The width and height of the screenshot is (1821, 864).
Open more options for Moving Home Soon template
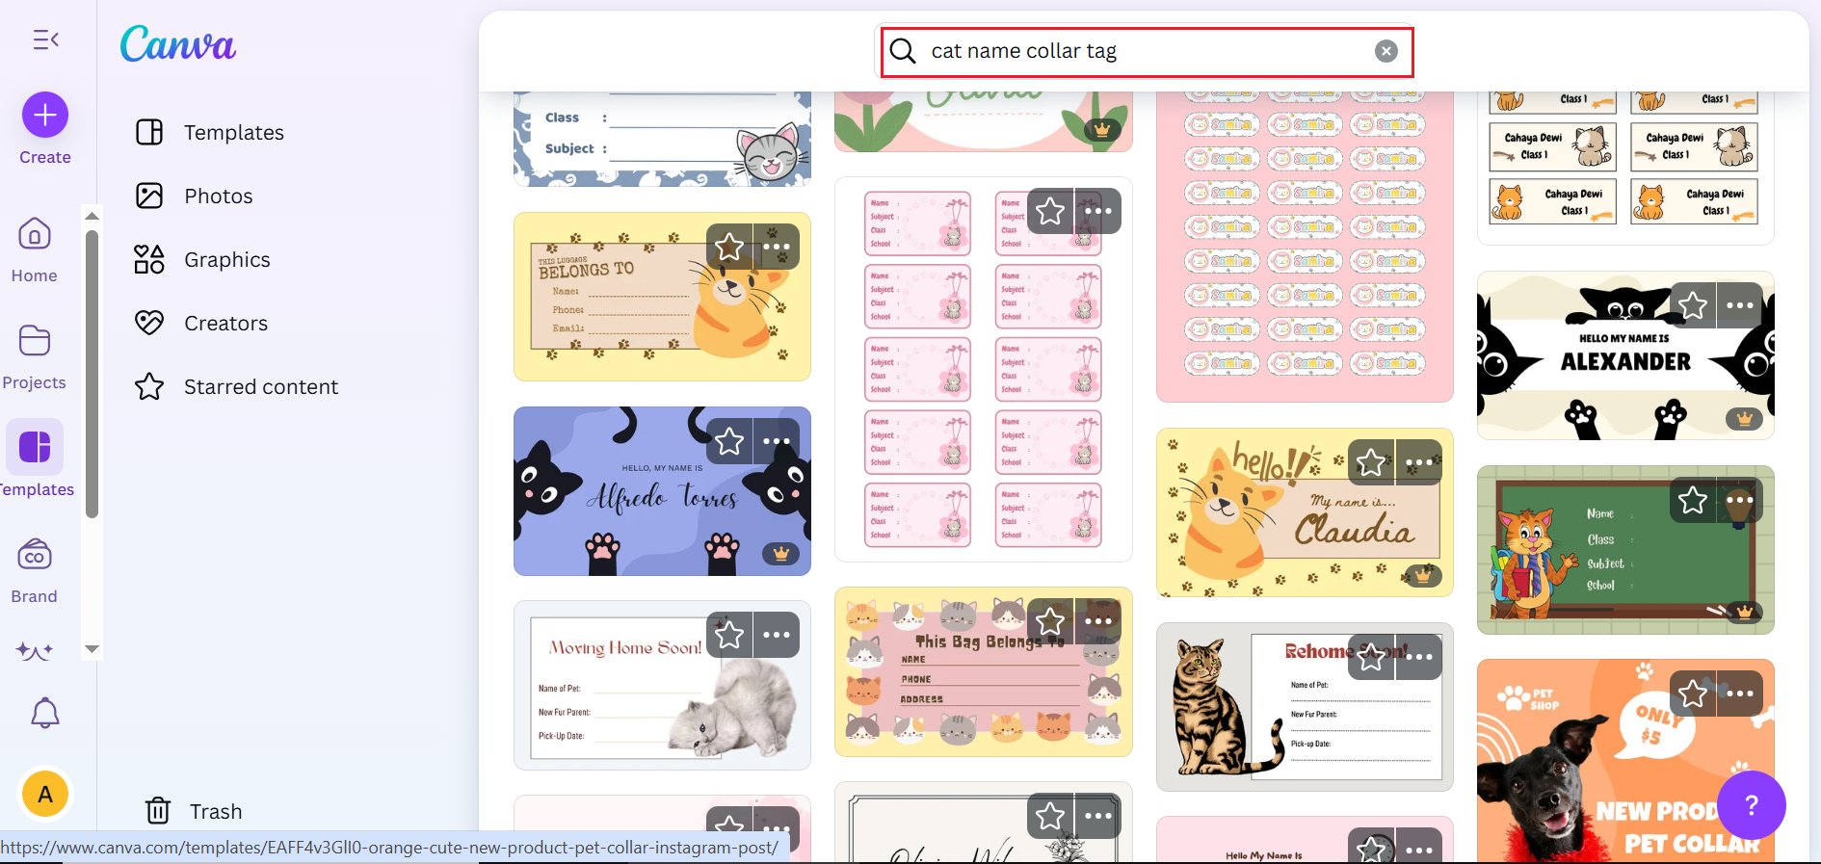point(777,635)
